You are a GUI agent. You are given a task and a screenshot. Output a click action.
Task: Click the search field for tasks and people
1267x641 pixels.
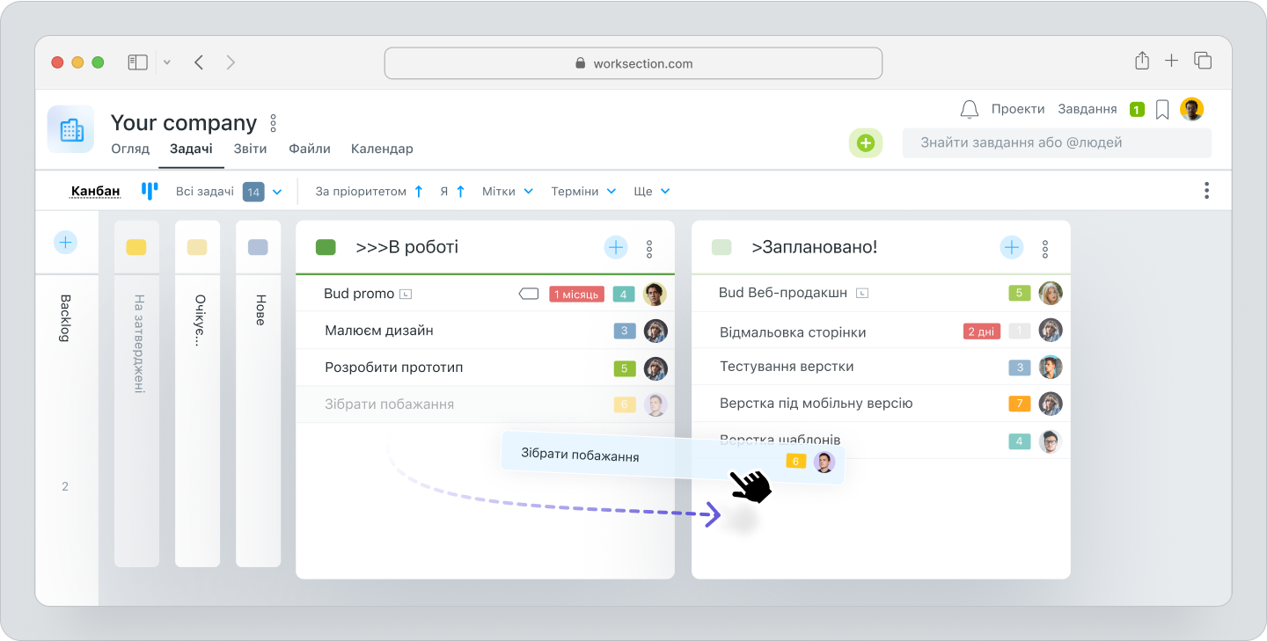pyautogui.click(x=1056, y=142)
